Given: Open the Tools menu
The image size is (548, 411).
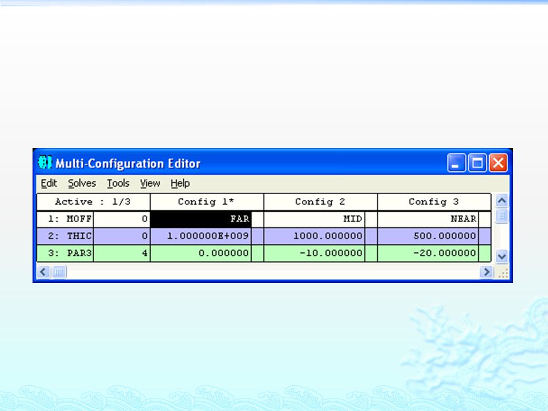Looking at the screenshot, I should 118,183.
